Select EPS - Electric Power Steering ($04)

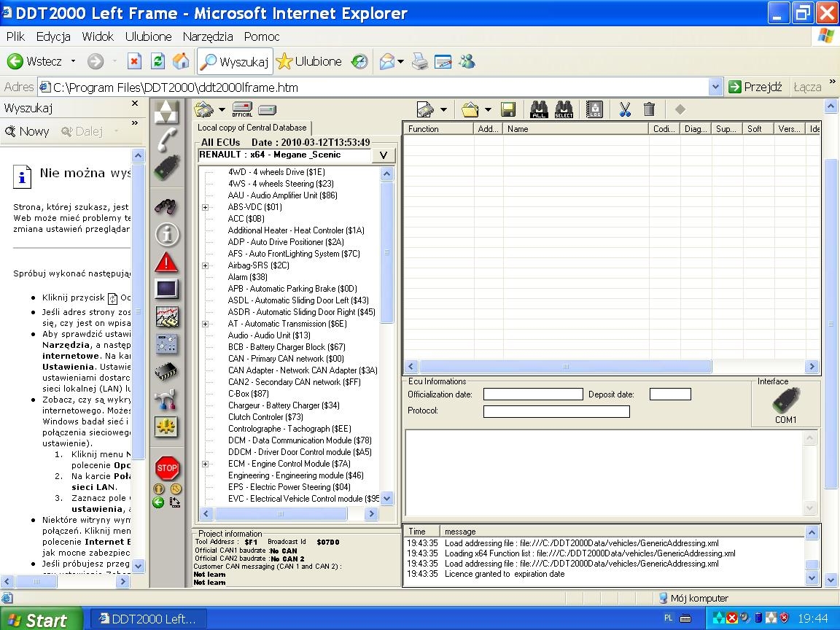289,487
